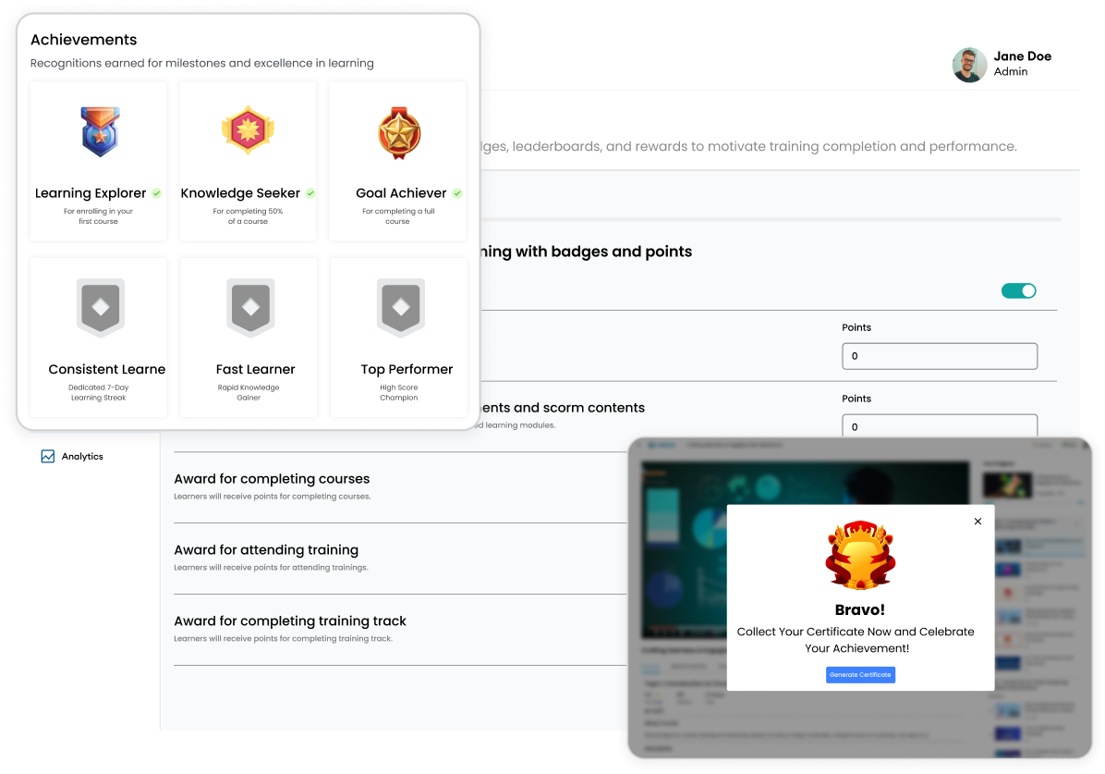This screenshot has height=774, width=1105.
Task: Click the green check beside Goal Achiever
Action: tap(457, 193)
